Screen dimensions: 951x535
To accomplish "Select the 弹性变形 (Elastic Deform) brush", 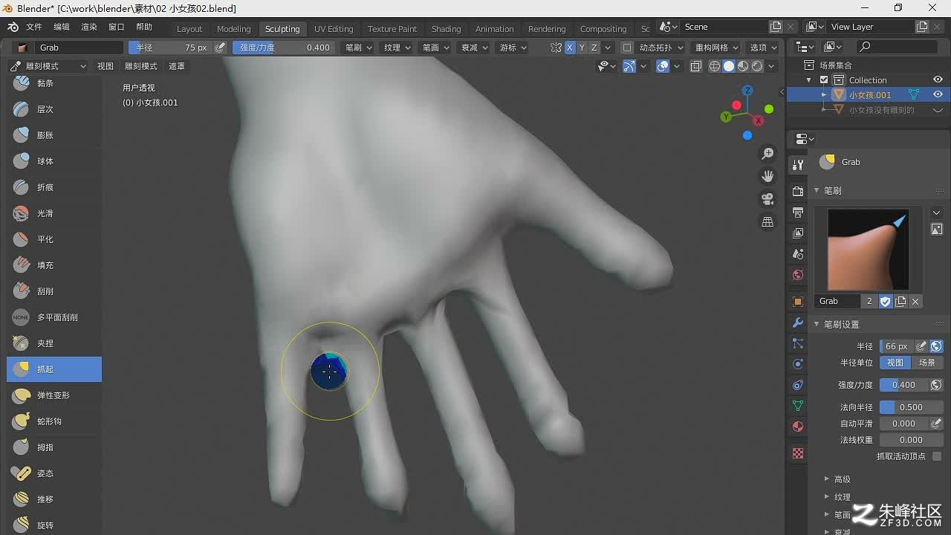I will point(53,395).
